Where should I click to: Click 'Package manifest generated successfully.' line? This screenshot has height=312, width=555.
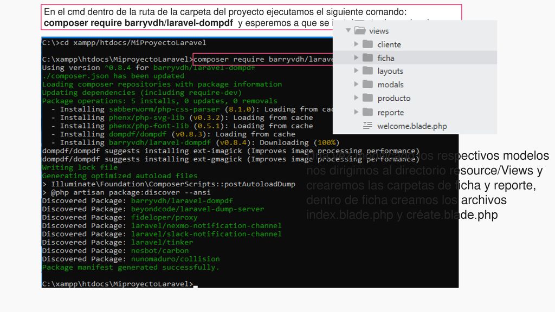[131, 268]
